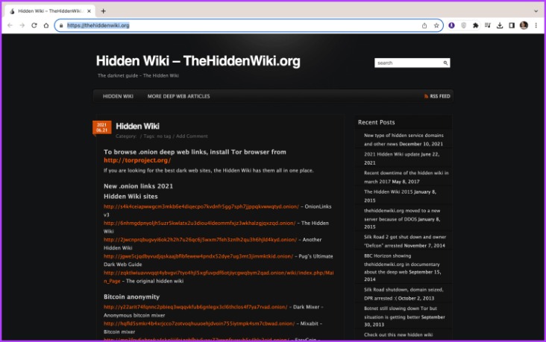Open MORE DEEP WEB ARTICLES menu item
This screenshot has height=342, width=546.
tap(178, 96)
